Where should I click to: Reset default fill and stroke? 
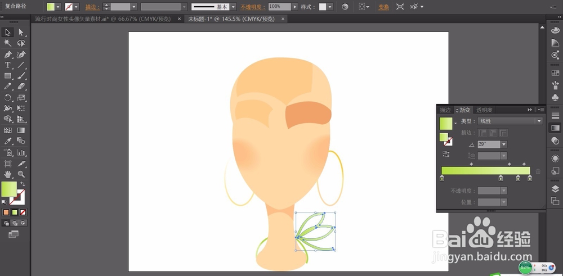pos(4,202)
